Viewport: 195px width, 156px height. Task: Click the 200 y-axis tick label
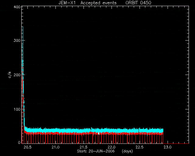coord(17,75)
